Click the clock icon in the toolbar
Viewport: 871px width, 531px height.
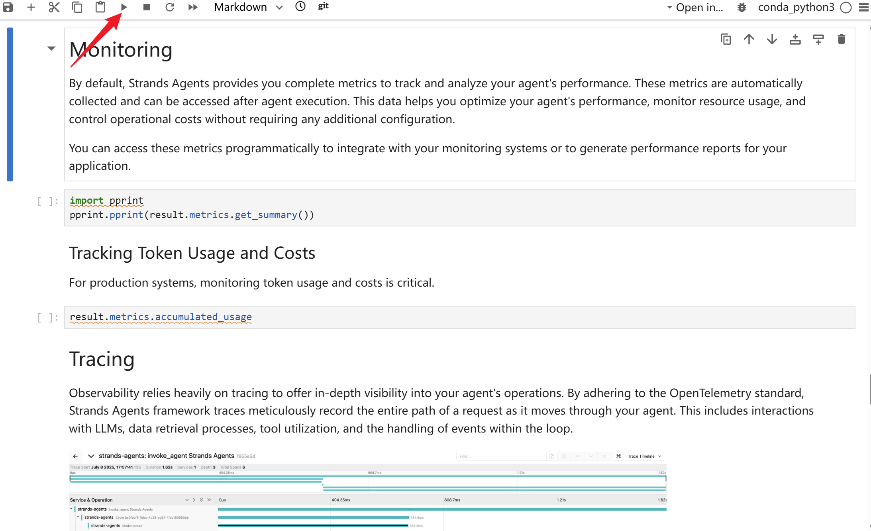(300, 6)
